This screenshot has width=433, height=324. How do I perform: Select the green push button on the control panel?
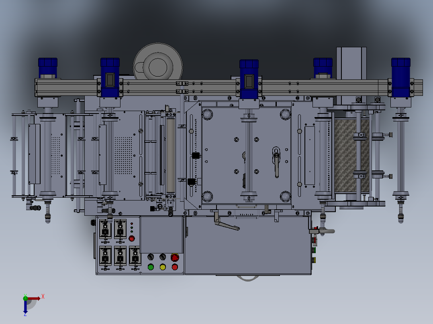[151, 267]
